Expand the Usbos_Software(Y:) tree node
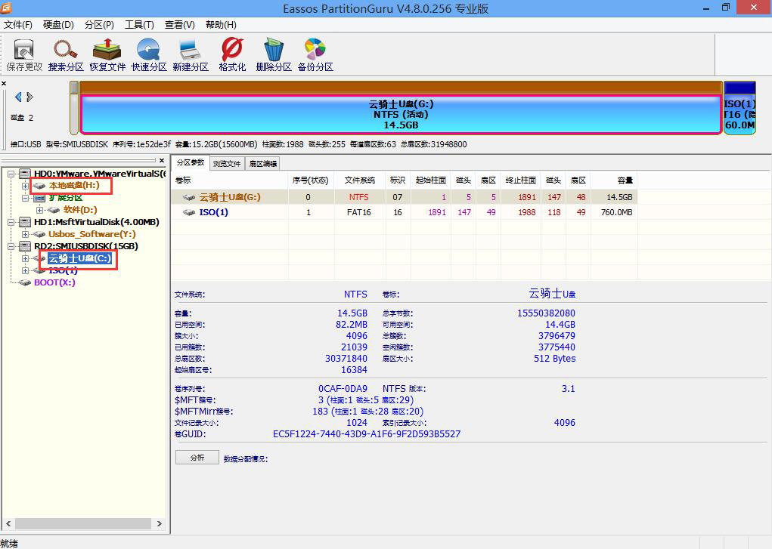The width and height of the screenshot is (772, 549). [26, 234]
